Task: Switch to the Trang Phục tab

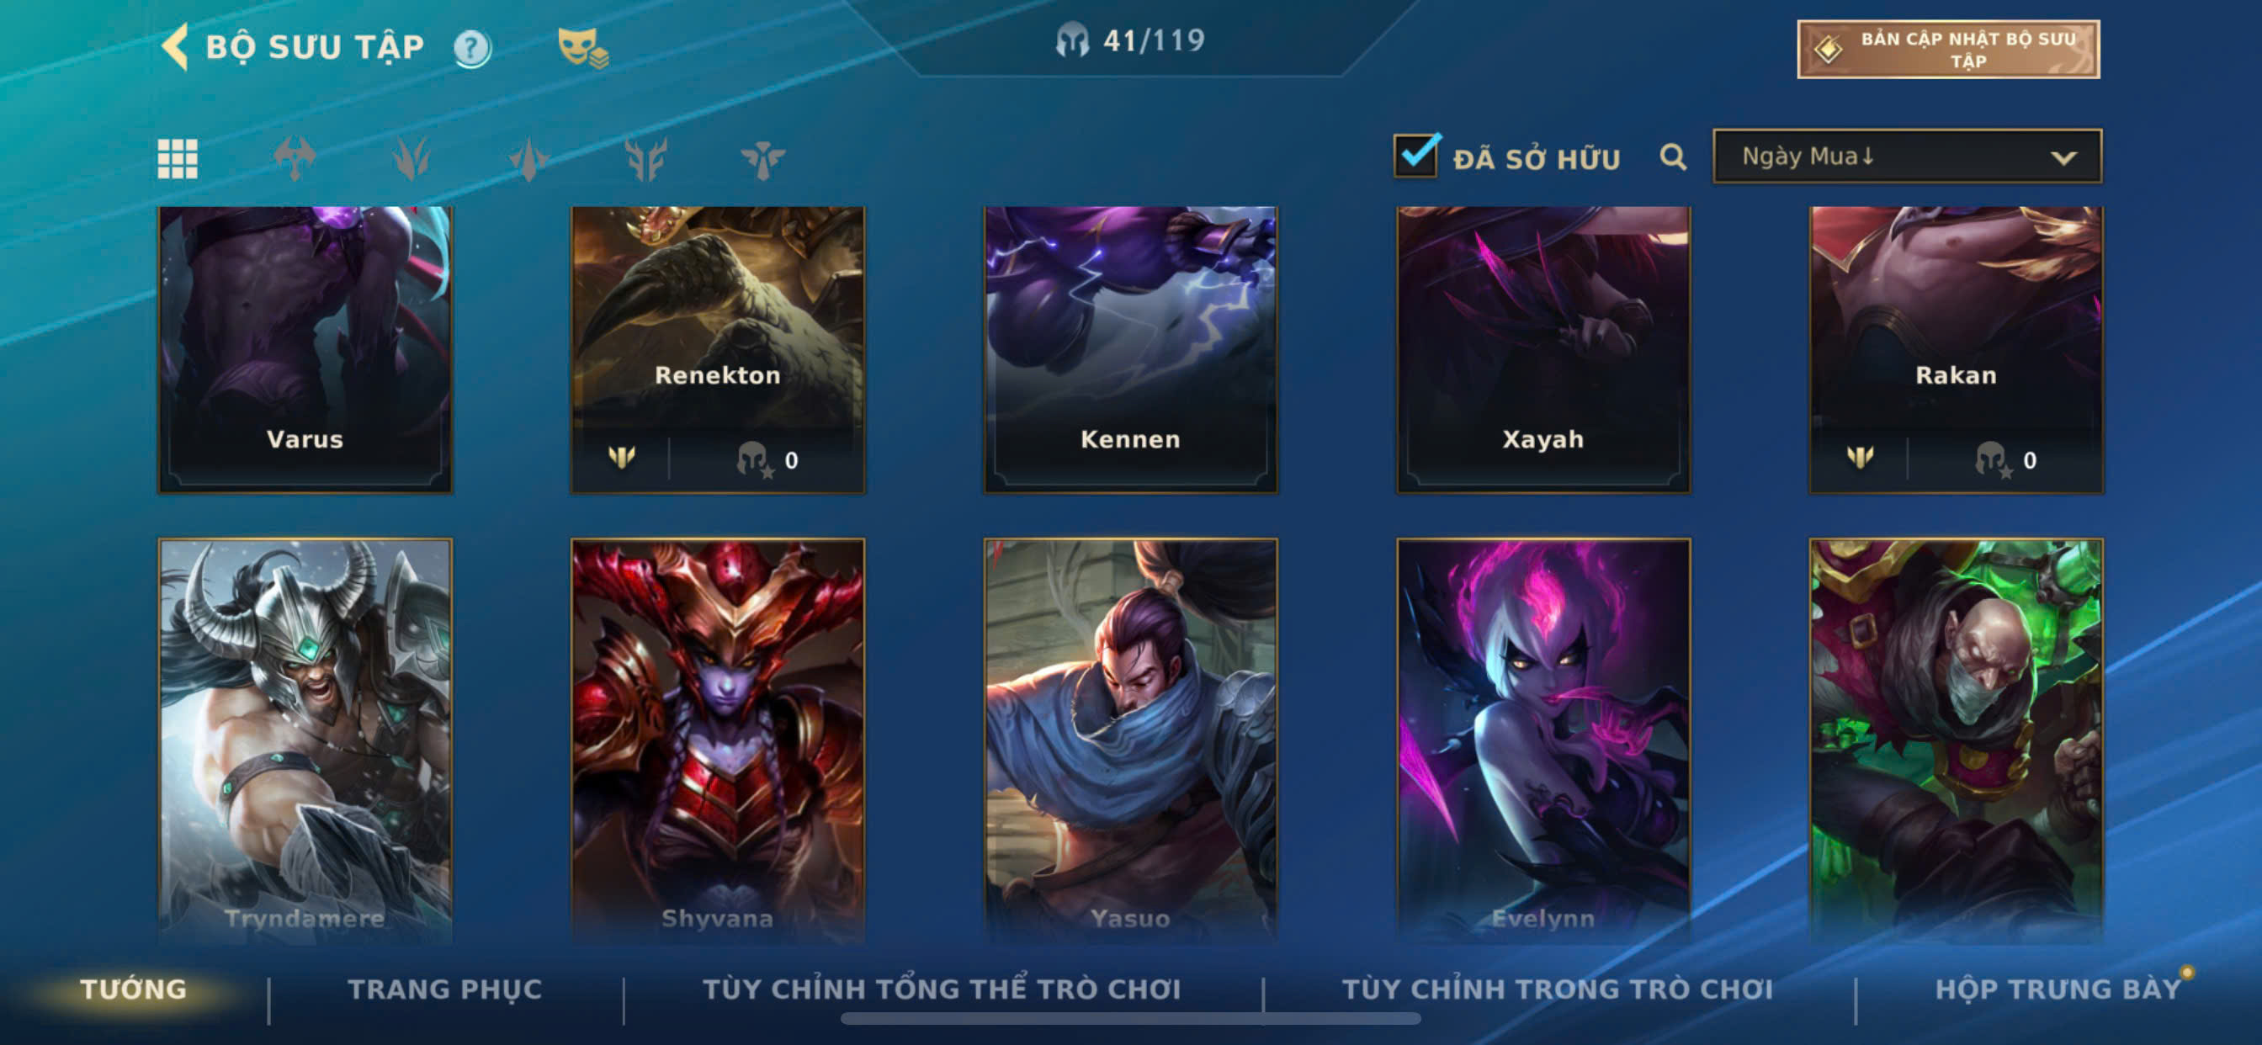Action: pyautogui.click(x=445, y=989)
